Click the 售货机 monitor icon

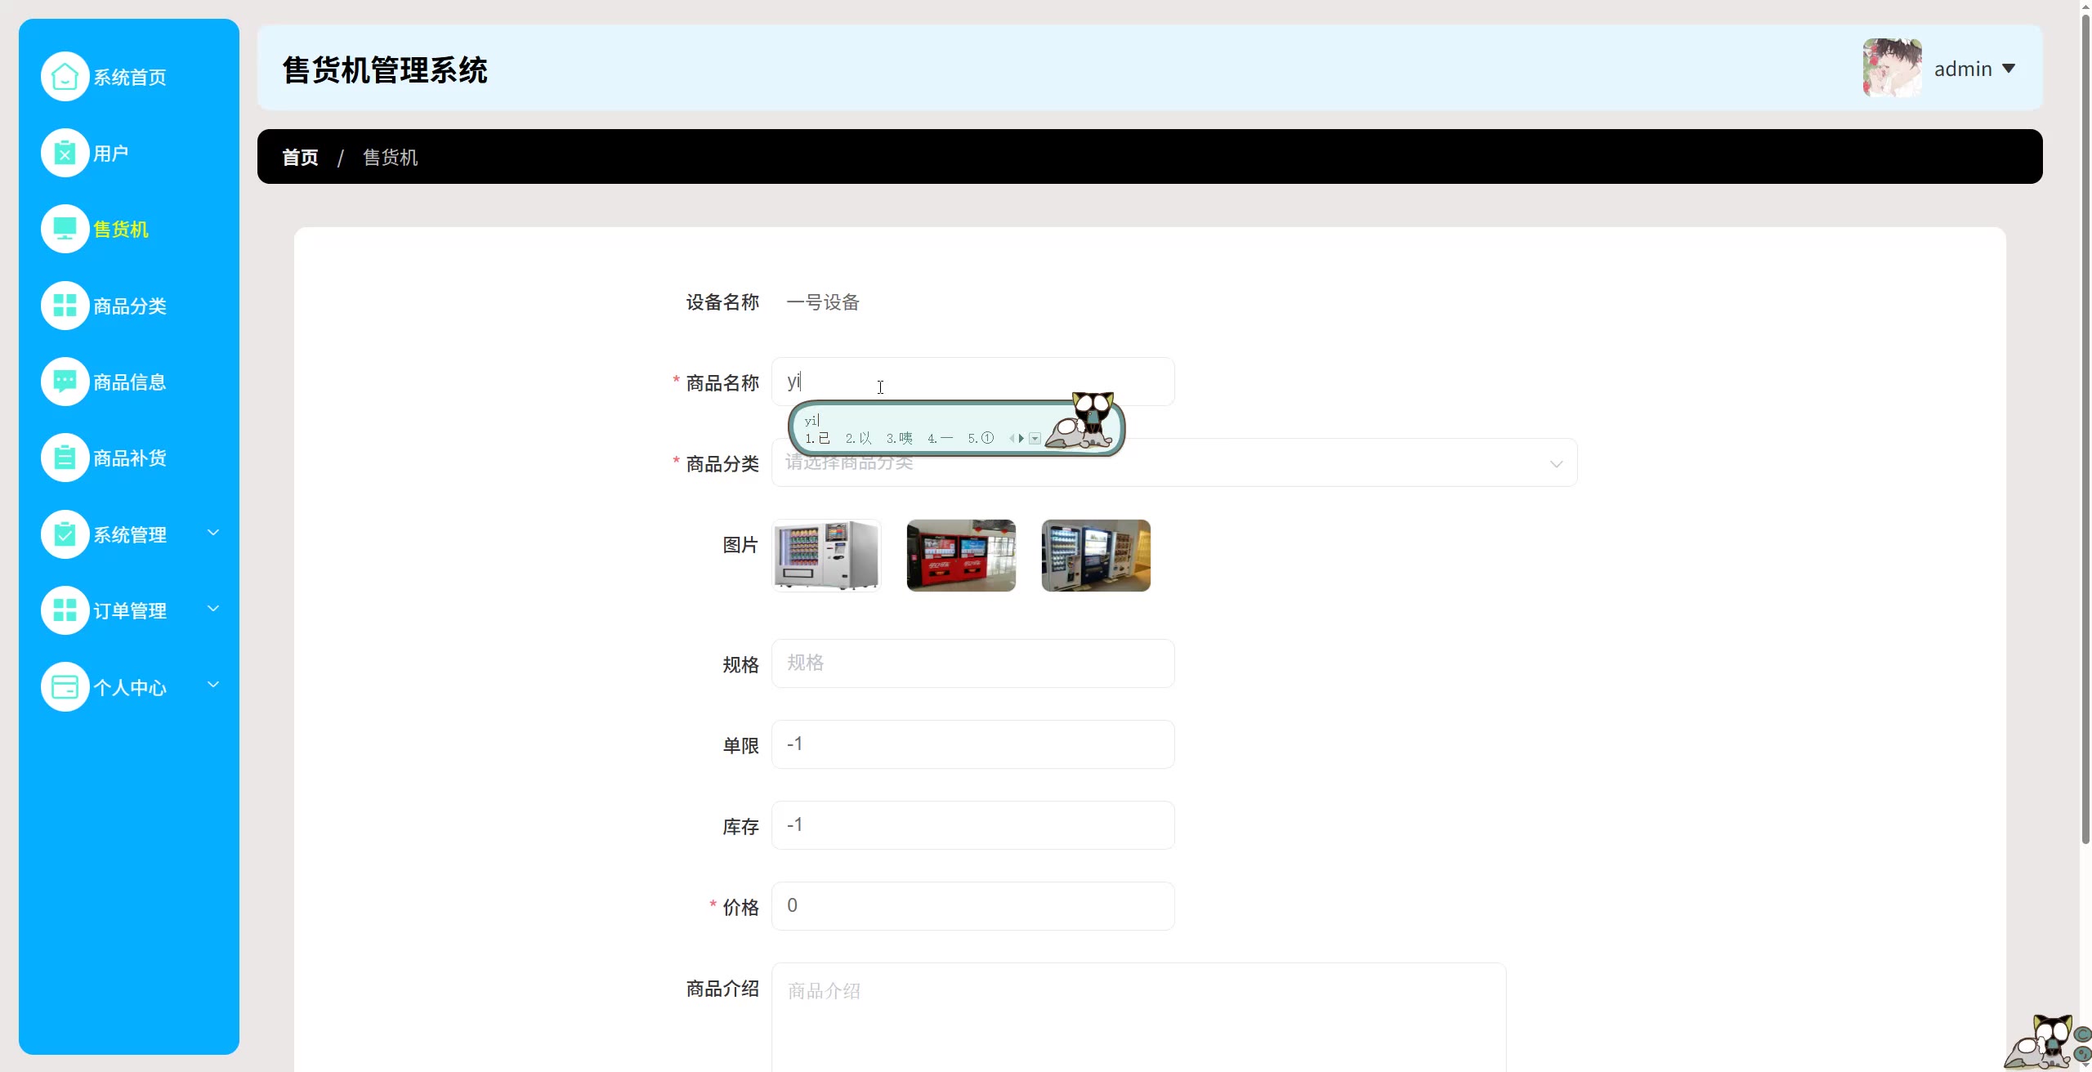[x=65, y=229]
